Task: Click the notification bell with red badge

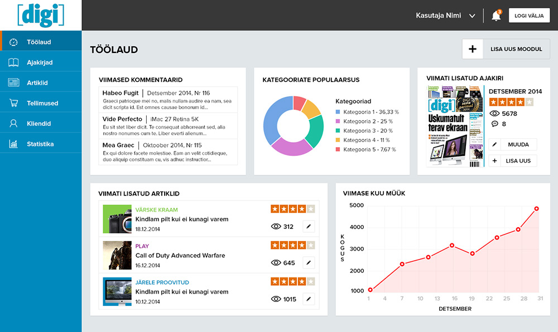Action: point(496,15)
